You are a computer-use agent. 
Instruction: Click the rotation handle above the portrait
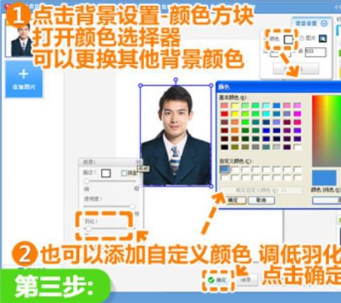175,80
